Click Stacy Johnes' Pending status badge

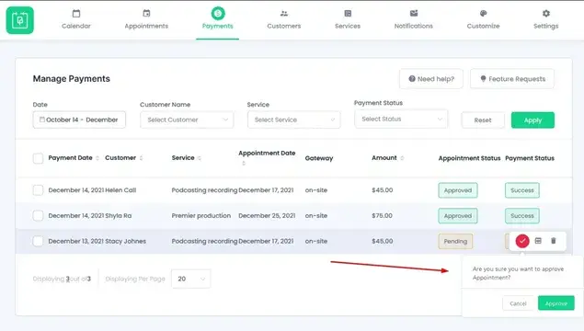coord(455,241)
